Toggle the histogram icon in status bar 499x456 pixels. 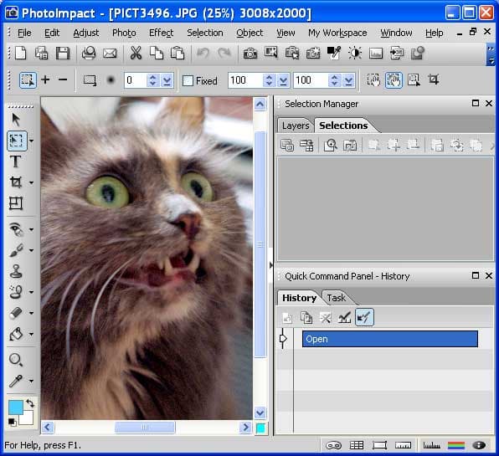click(x=431, y=445)
